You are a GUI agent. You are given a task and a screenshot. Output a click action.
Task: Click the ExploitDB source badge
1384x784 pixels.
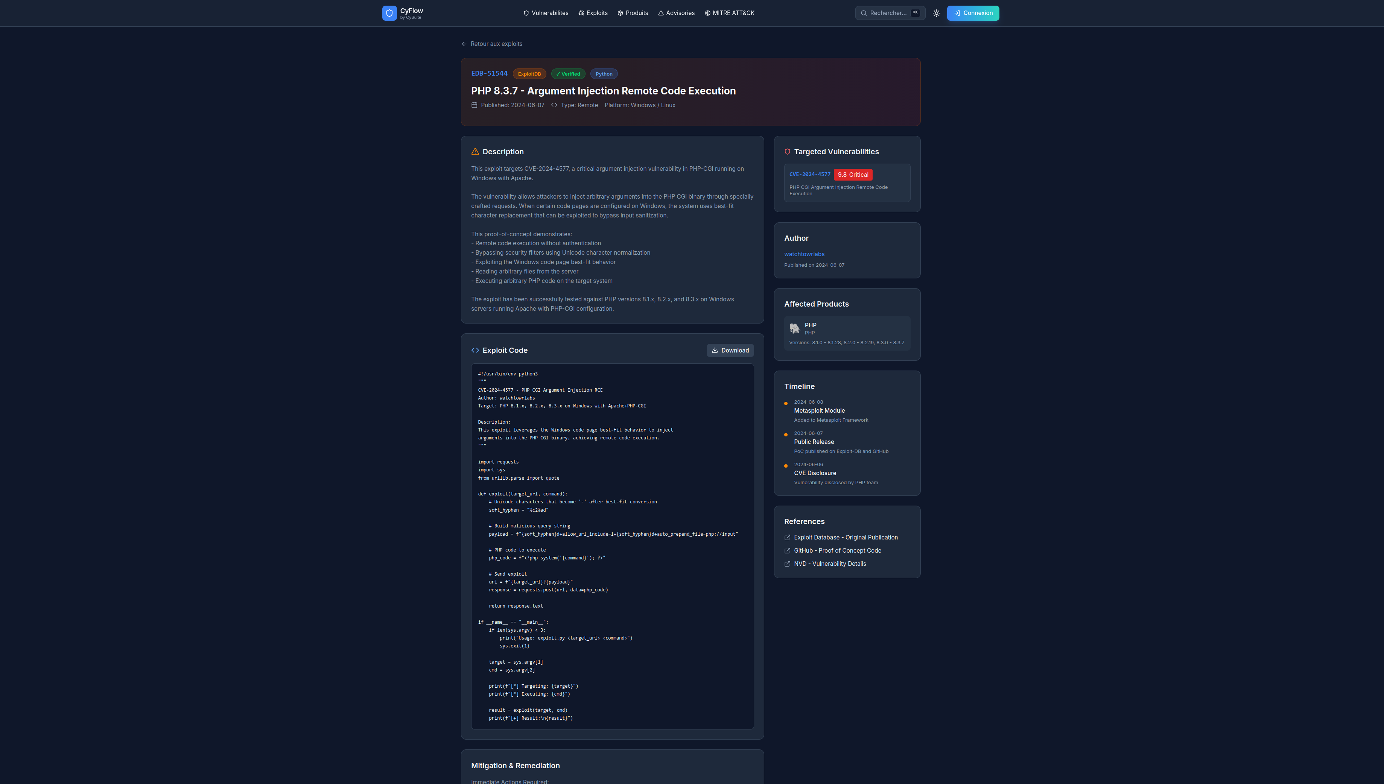coord(529,74)
